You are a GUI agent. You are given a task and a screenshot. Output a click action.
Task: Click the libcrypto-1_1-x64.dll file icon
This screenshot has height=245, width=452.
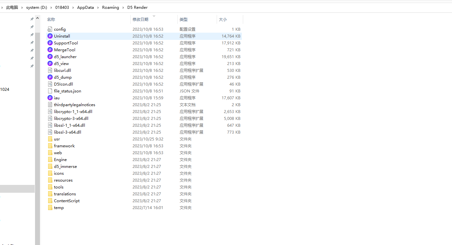click(50, 112)
